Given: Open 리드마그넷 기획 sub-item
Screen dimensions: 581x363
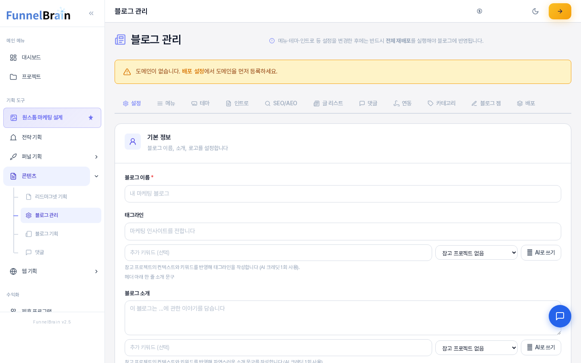Looking at the screenshot, I should pyautogui.click(x=61, y=197).
